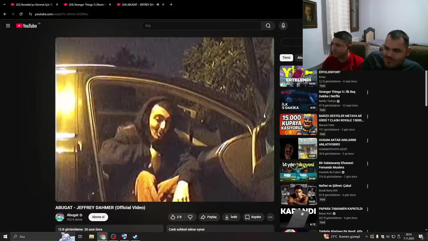Open options for HUSAM AKTAR video

[367, 141]
